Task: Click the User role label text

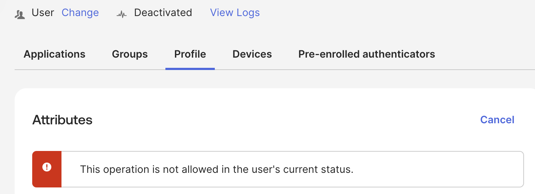Action: [43, 13]
